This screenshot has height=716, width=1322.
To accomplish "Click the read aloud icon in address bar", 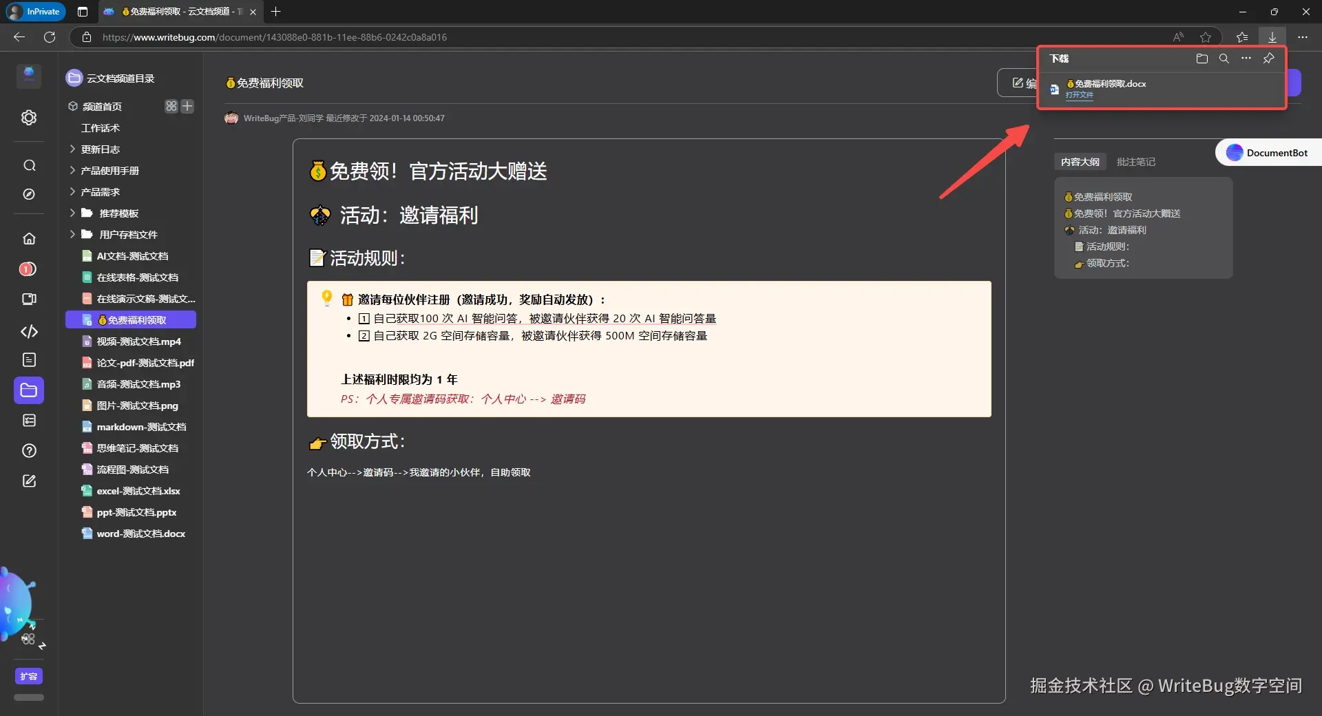I will [x=1178, y=37].
